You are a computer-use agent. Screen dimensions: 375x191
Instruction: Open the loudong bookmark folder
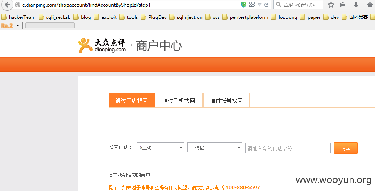[x=284, y=17]
